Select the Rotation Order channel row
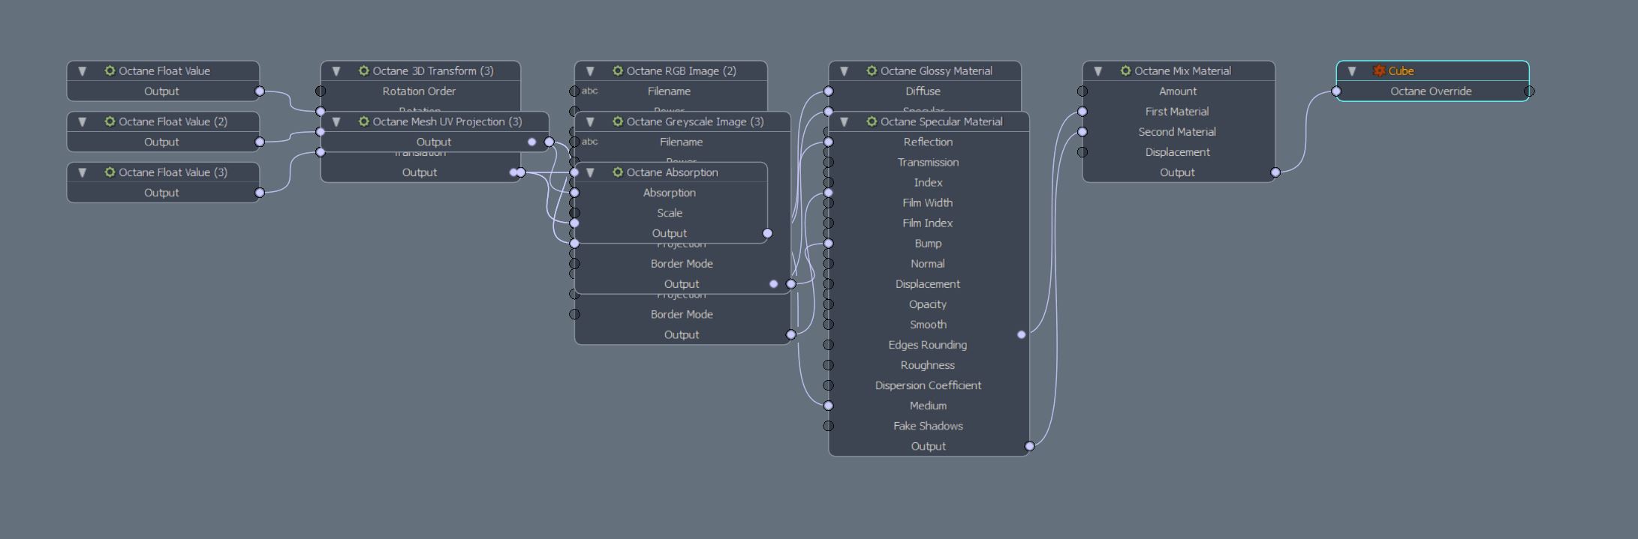This screenshot has height=539, width=1638. [420, 91]
